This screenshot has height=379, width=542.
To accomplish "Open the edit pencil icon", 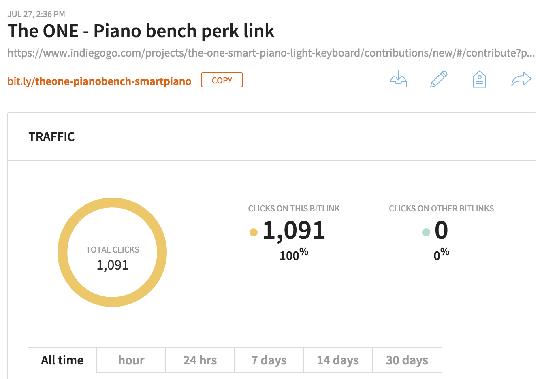I will click(439, 79).
